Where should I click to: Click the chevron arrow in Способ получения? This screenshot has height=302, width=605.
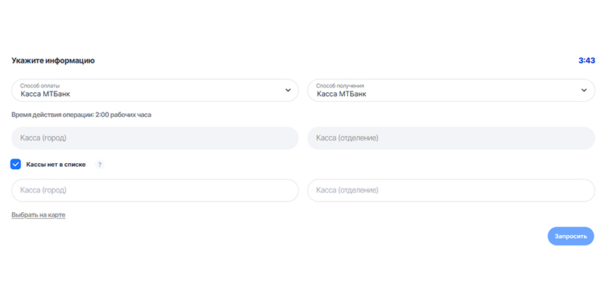pyautogui.click(x=584, y=90)
